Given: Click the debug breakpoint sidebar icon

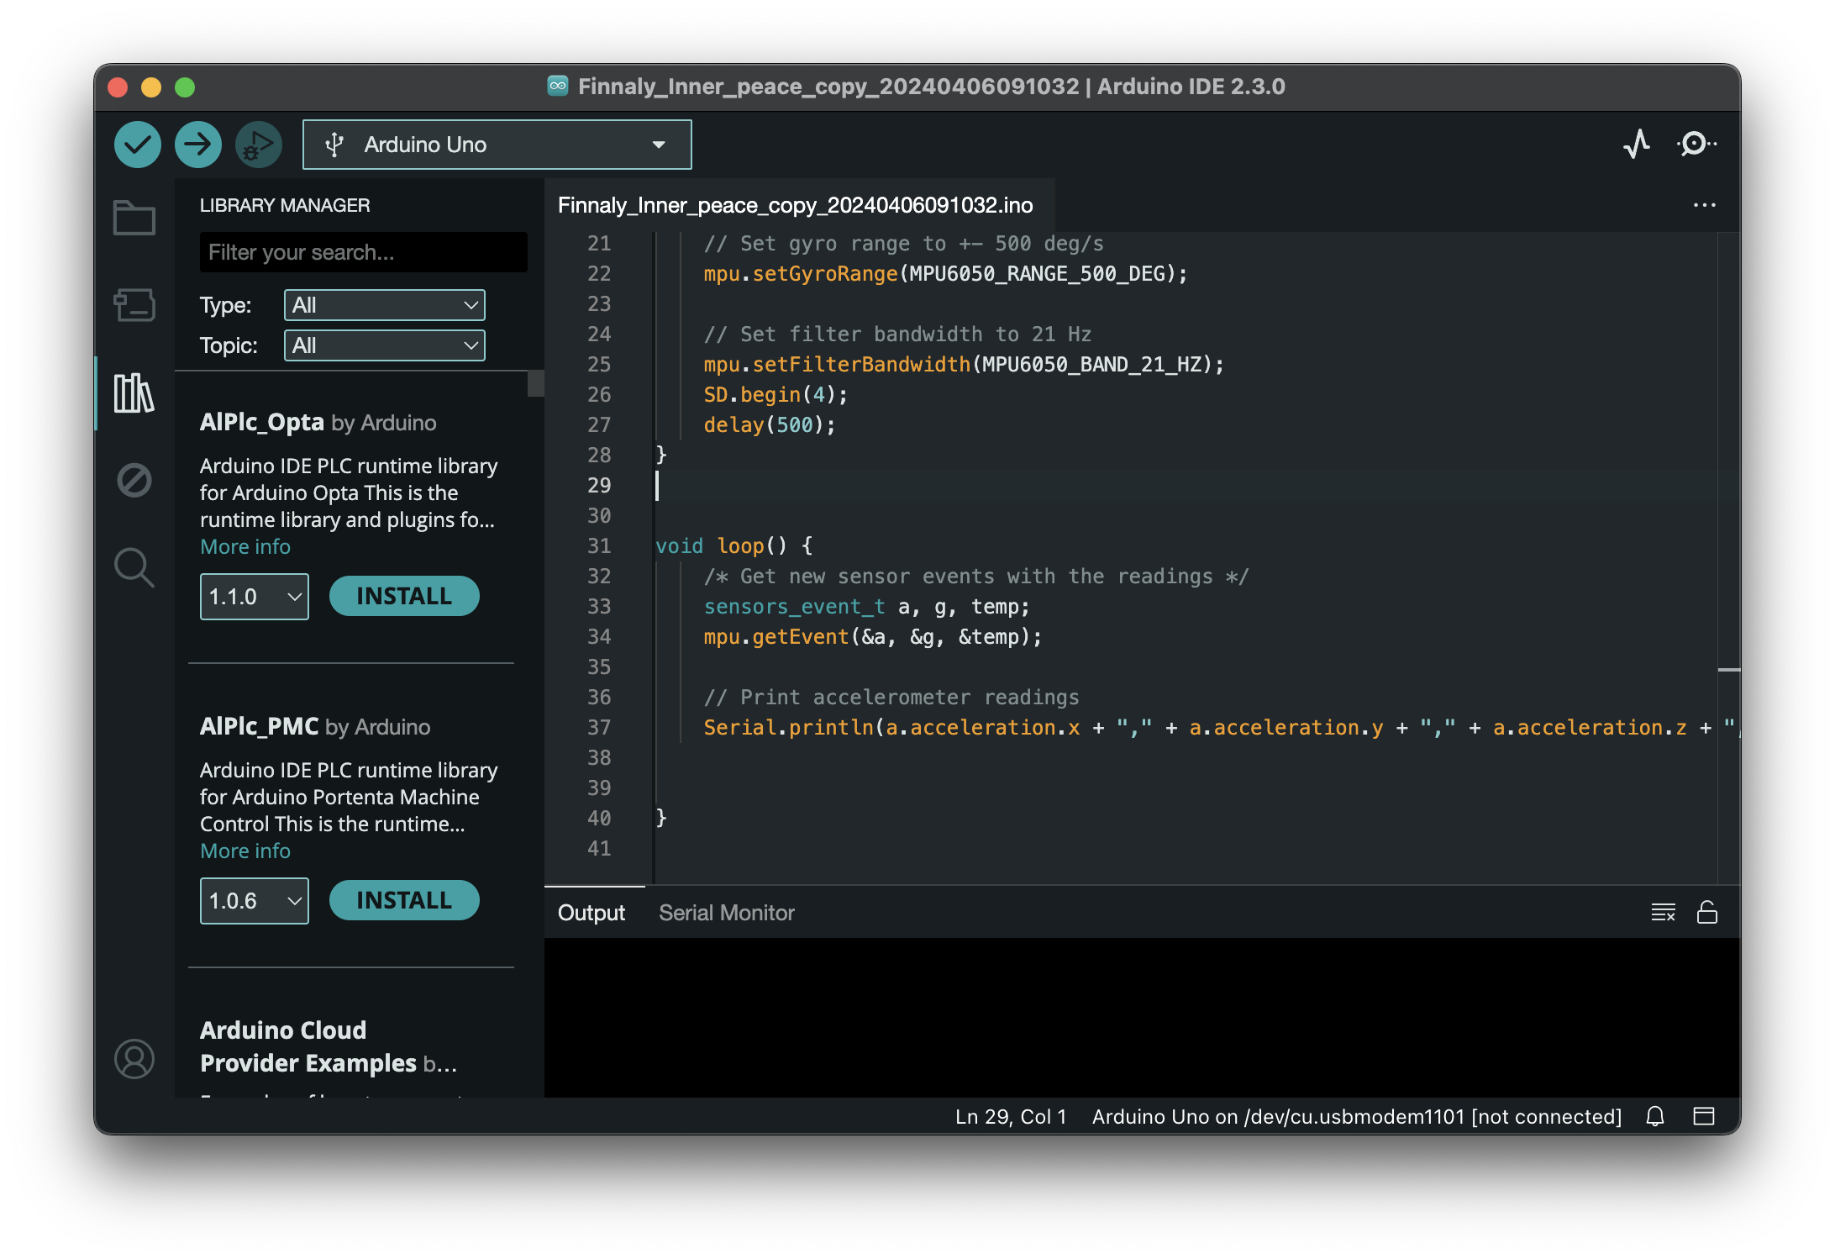Looking at the screenshot, I should tap(135, 480).
